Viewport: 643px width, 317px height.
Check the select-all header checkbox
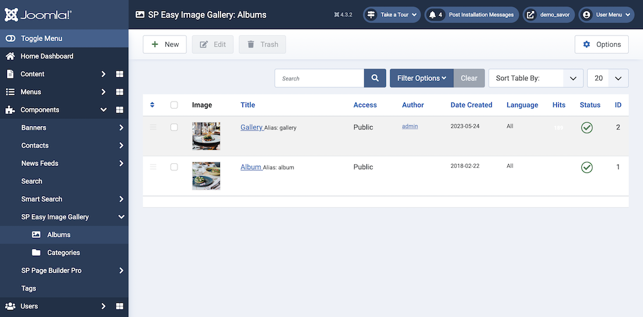click(174, 105)
